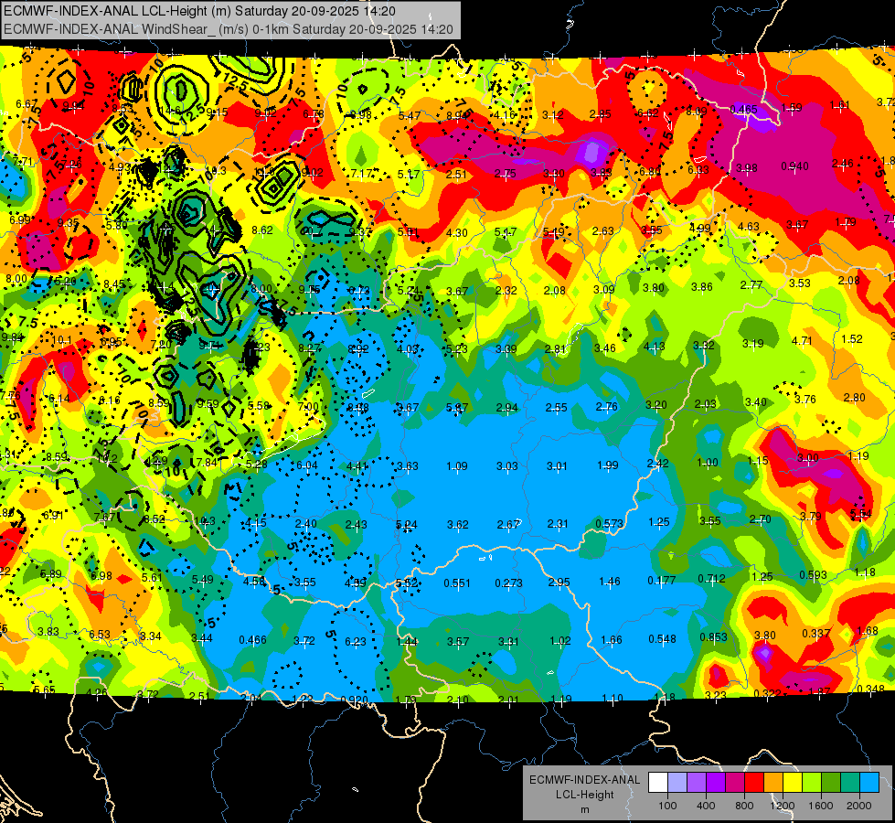Click the wind shear value 0.337
895x823 pixels.
(x=816, y=634)
